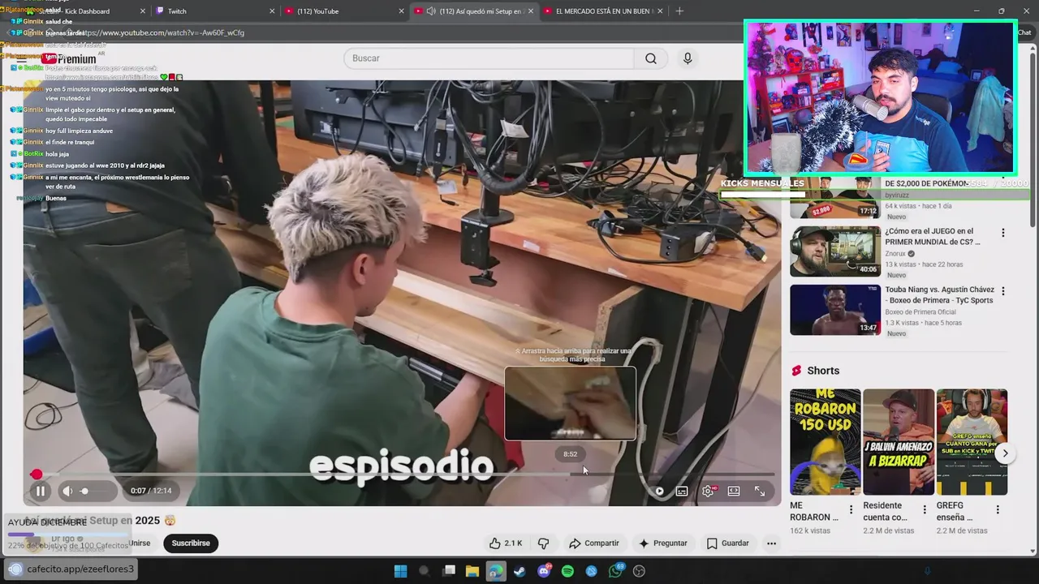Like the video with 2.1 K likes

click(x=505, y=543)
